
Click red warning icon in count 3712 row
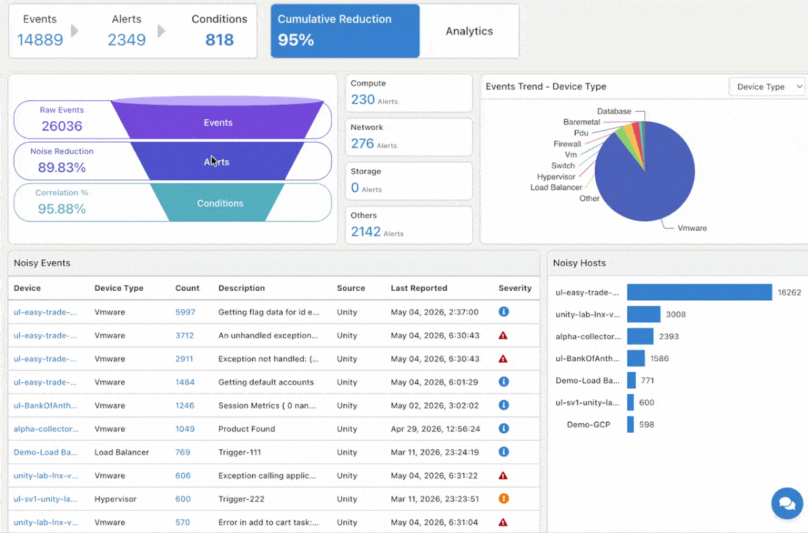coord(503,335)
